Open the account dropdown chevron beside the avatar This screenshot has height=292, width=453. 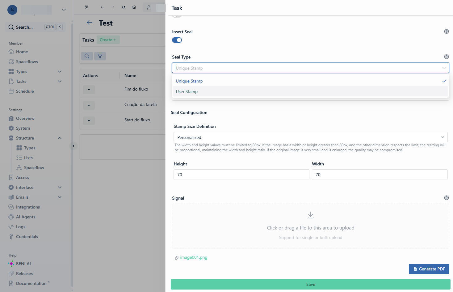(64, 10)
